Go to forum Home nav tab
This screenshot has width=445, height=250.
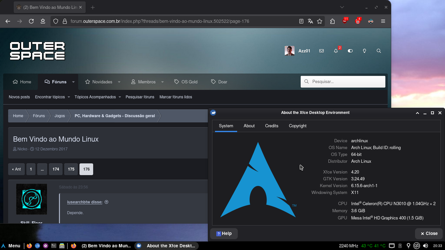[x=22, y=82]
